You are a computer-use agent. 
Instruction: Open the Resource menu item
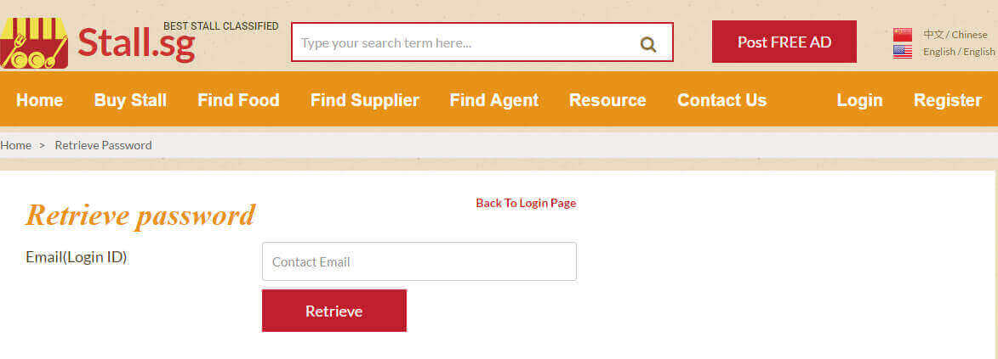tap(607, 100)
